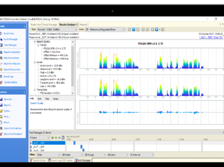
Task: Open the small arrow beside the play button
Action: (x=159, y=29)
